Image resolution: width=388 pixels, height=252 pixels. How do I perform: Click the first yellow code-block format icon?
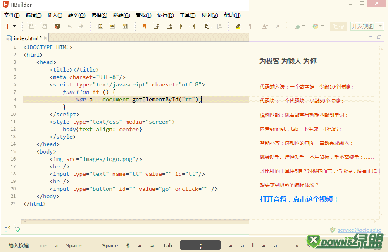101,26
